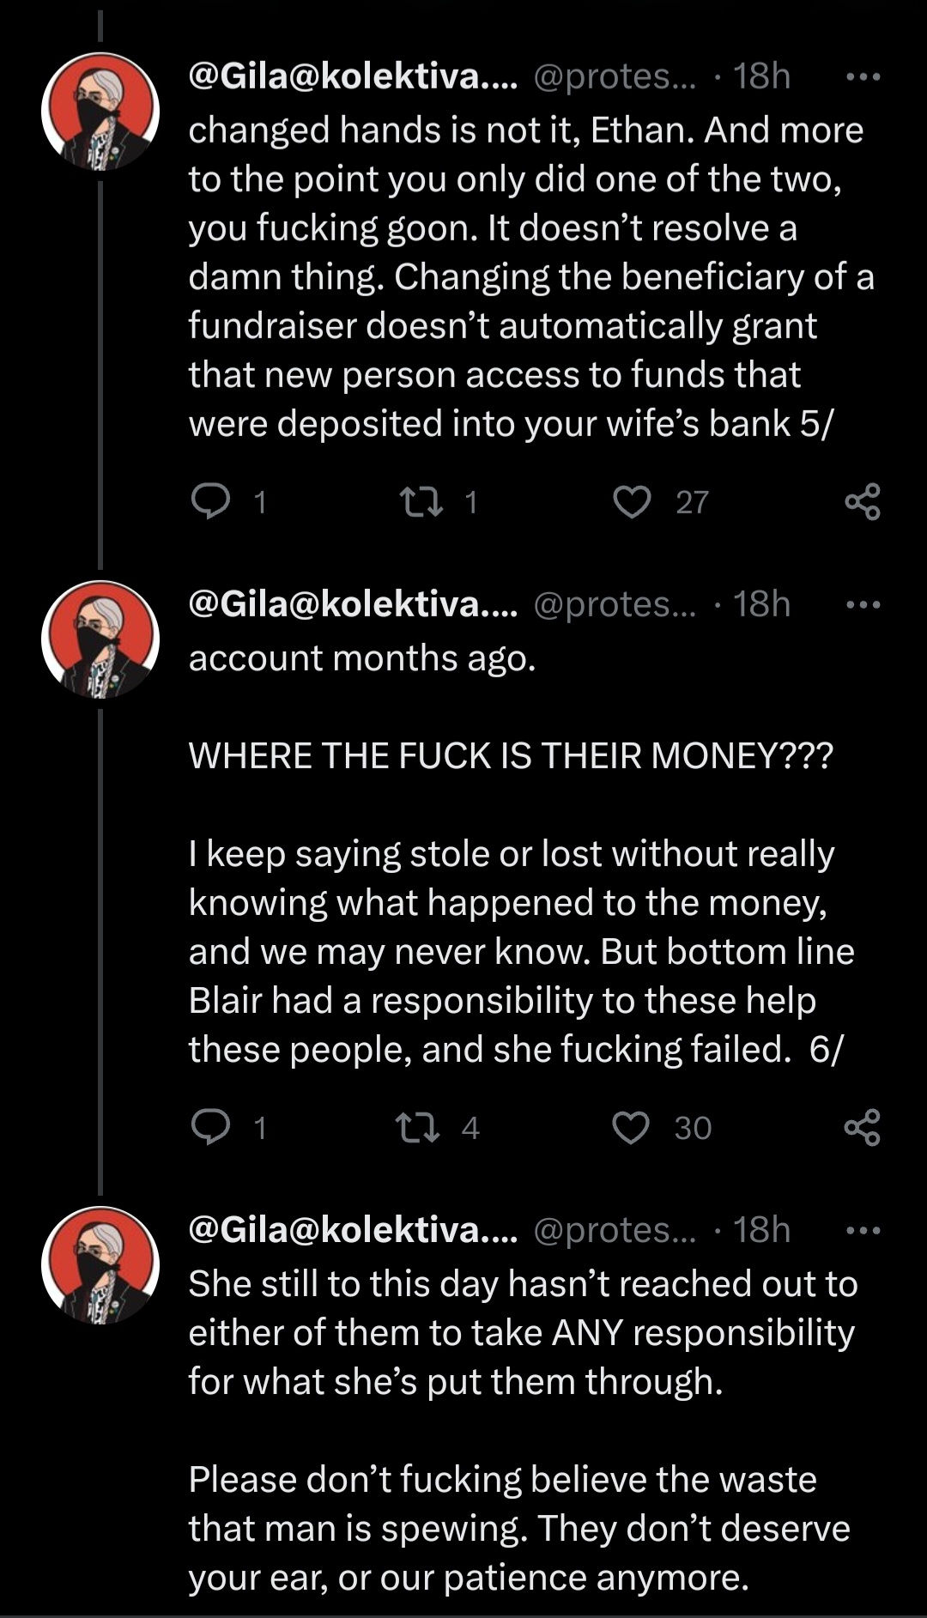
Task: Retweet the post ending in 5/
Action: (421, 501)
